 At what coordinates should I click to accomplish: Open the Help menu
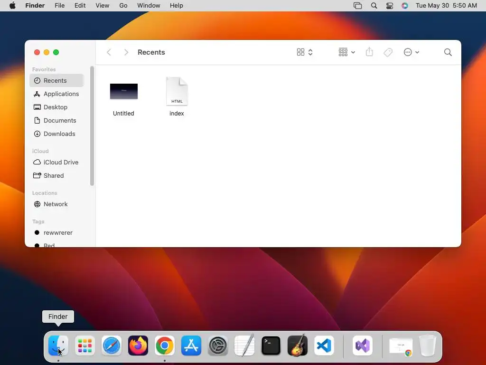click(x=177, y=6)
